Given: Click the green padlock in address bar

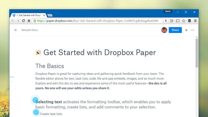Looking at the screenshot, I should [x=35, y=21].
